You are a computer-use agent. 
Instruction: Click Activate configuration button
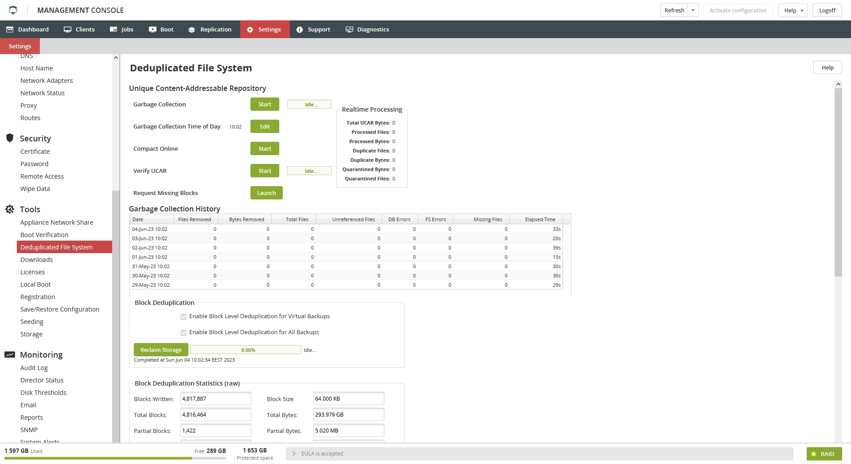[x=738, y=10]
